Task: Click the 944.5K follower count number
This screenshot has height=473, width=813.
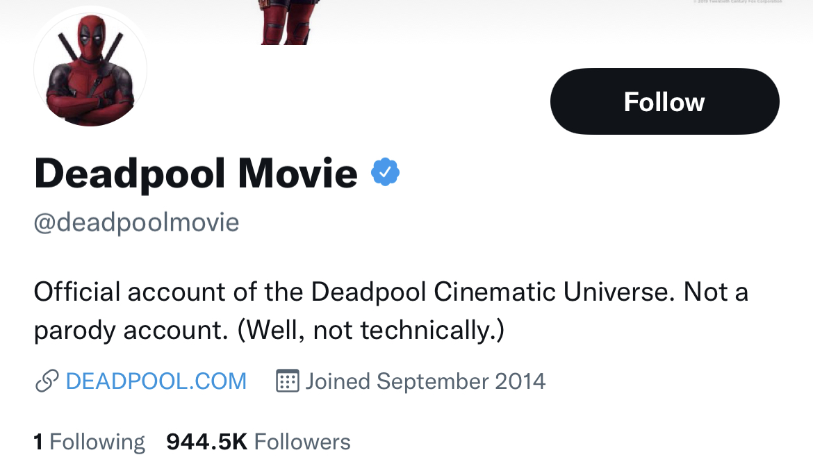Action: coord(206,442)
